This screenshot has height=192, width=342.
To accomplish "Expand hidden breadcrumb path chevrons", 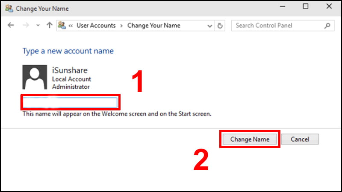I will 71,26.
